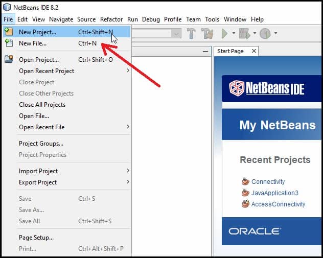Open the Profile menu
This screenshot has height=258, width=323.
tap(173, 19)
